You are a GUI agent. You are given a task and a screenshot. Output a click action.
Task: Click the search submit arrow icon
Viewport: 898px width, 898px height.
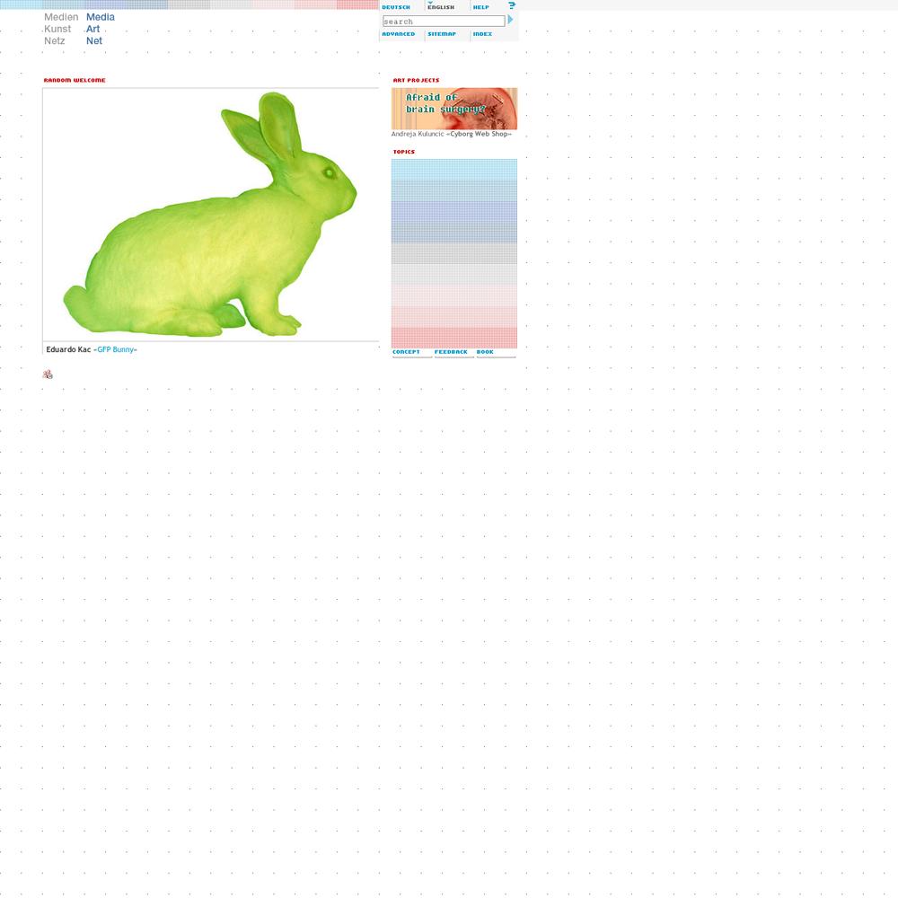[510, 20]
